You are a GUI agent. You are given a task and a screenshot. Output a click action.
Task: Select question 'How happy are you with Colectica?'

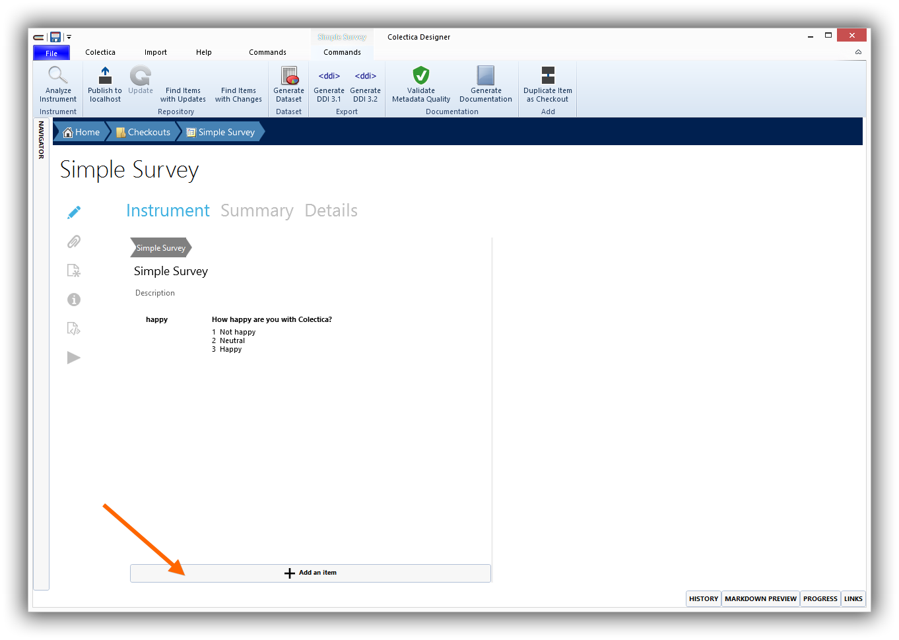click(x=272, y=319)
